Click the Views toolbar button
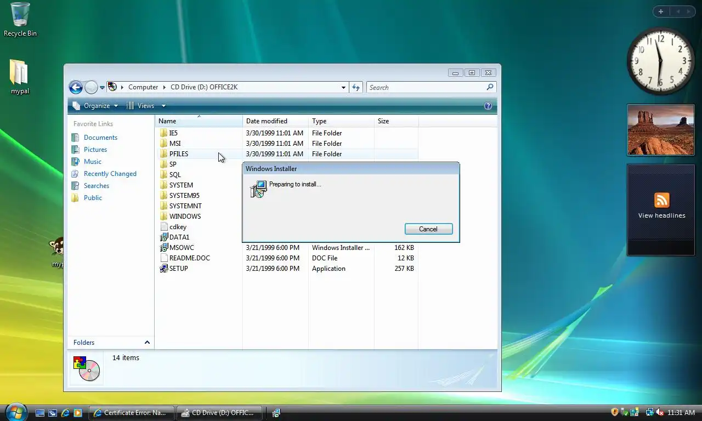This screenshot has width=702, height=421. (x=141, y=106)
